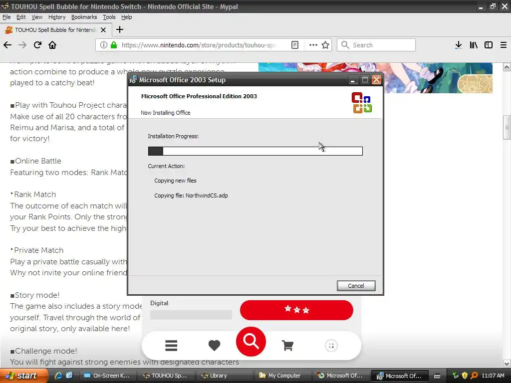511x383 pixels.
Task: Click the installation progress bar
Action: (x=255, y=151)
